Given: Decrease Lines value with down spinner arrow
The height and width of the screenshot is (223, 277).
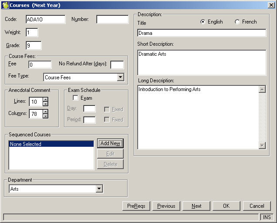Looking at the screenshot, I should point(45,104).
